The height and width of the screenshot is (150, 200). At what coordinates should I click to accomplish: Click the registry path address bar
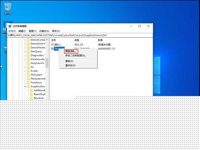[x=80, y=35]
